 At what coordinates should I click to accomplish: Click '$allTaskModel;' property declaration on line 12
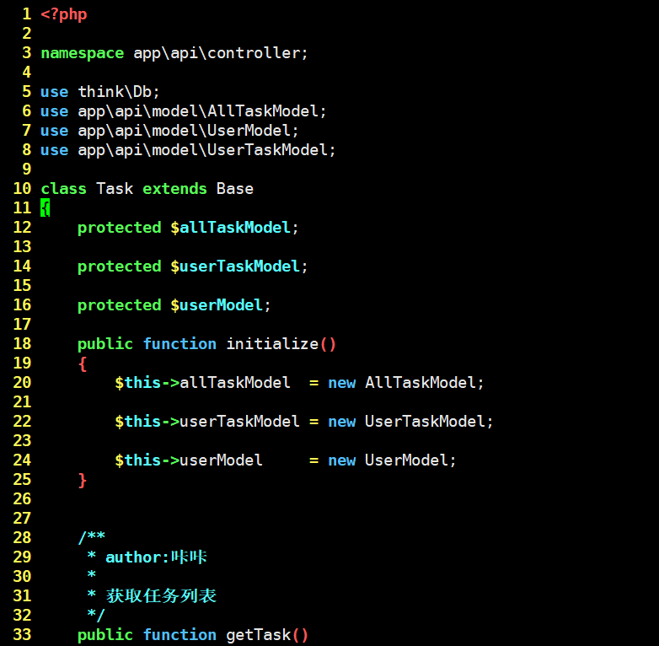[234, 228]
